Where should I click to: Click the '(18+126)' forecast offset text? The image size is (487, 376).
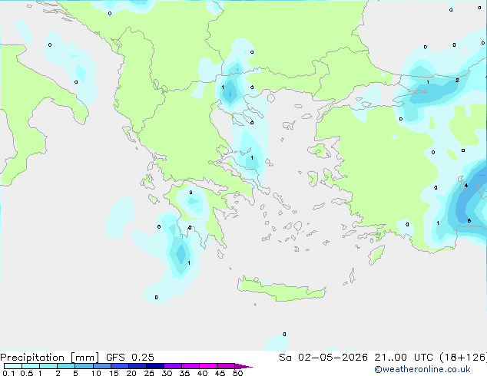pos(463,358)
